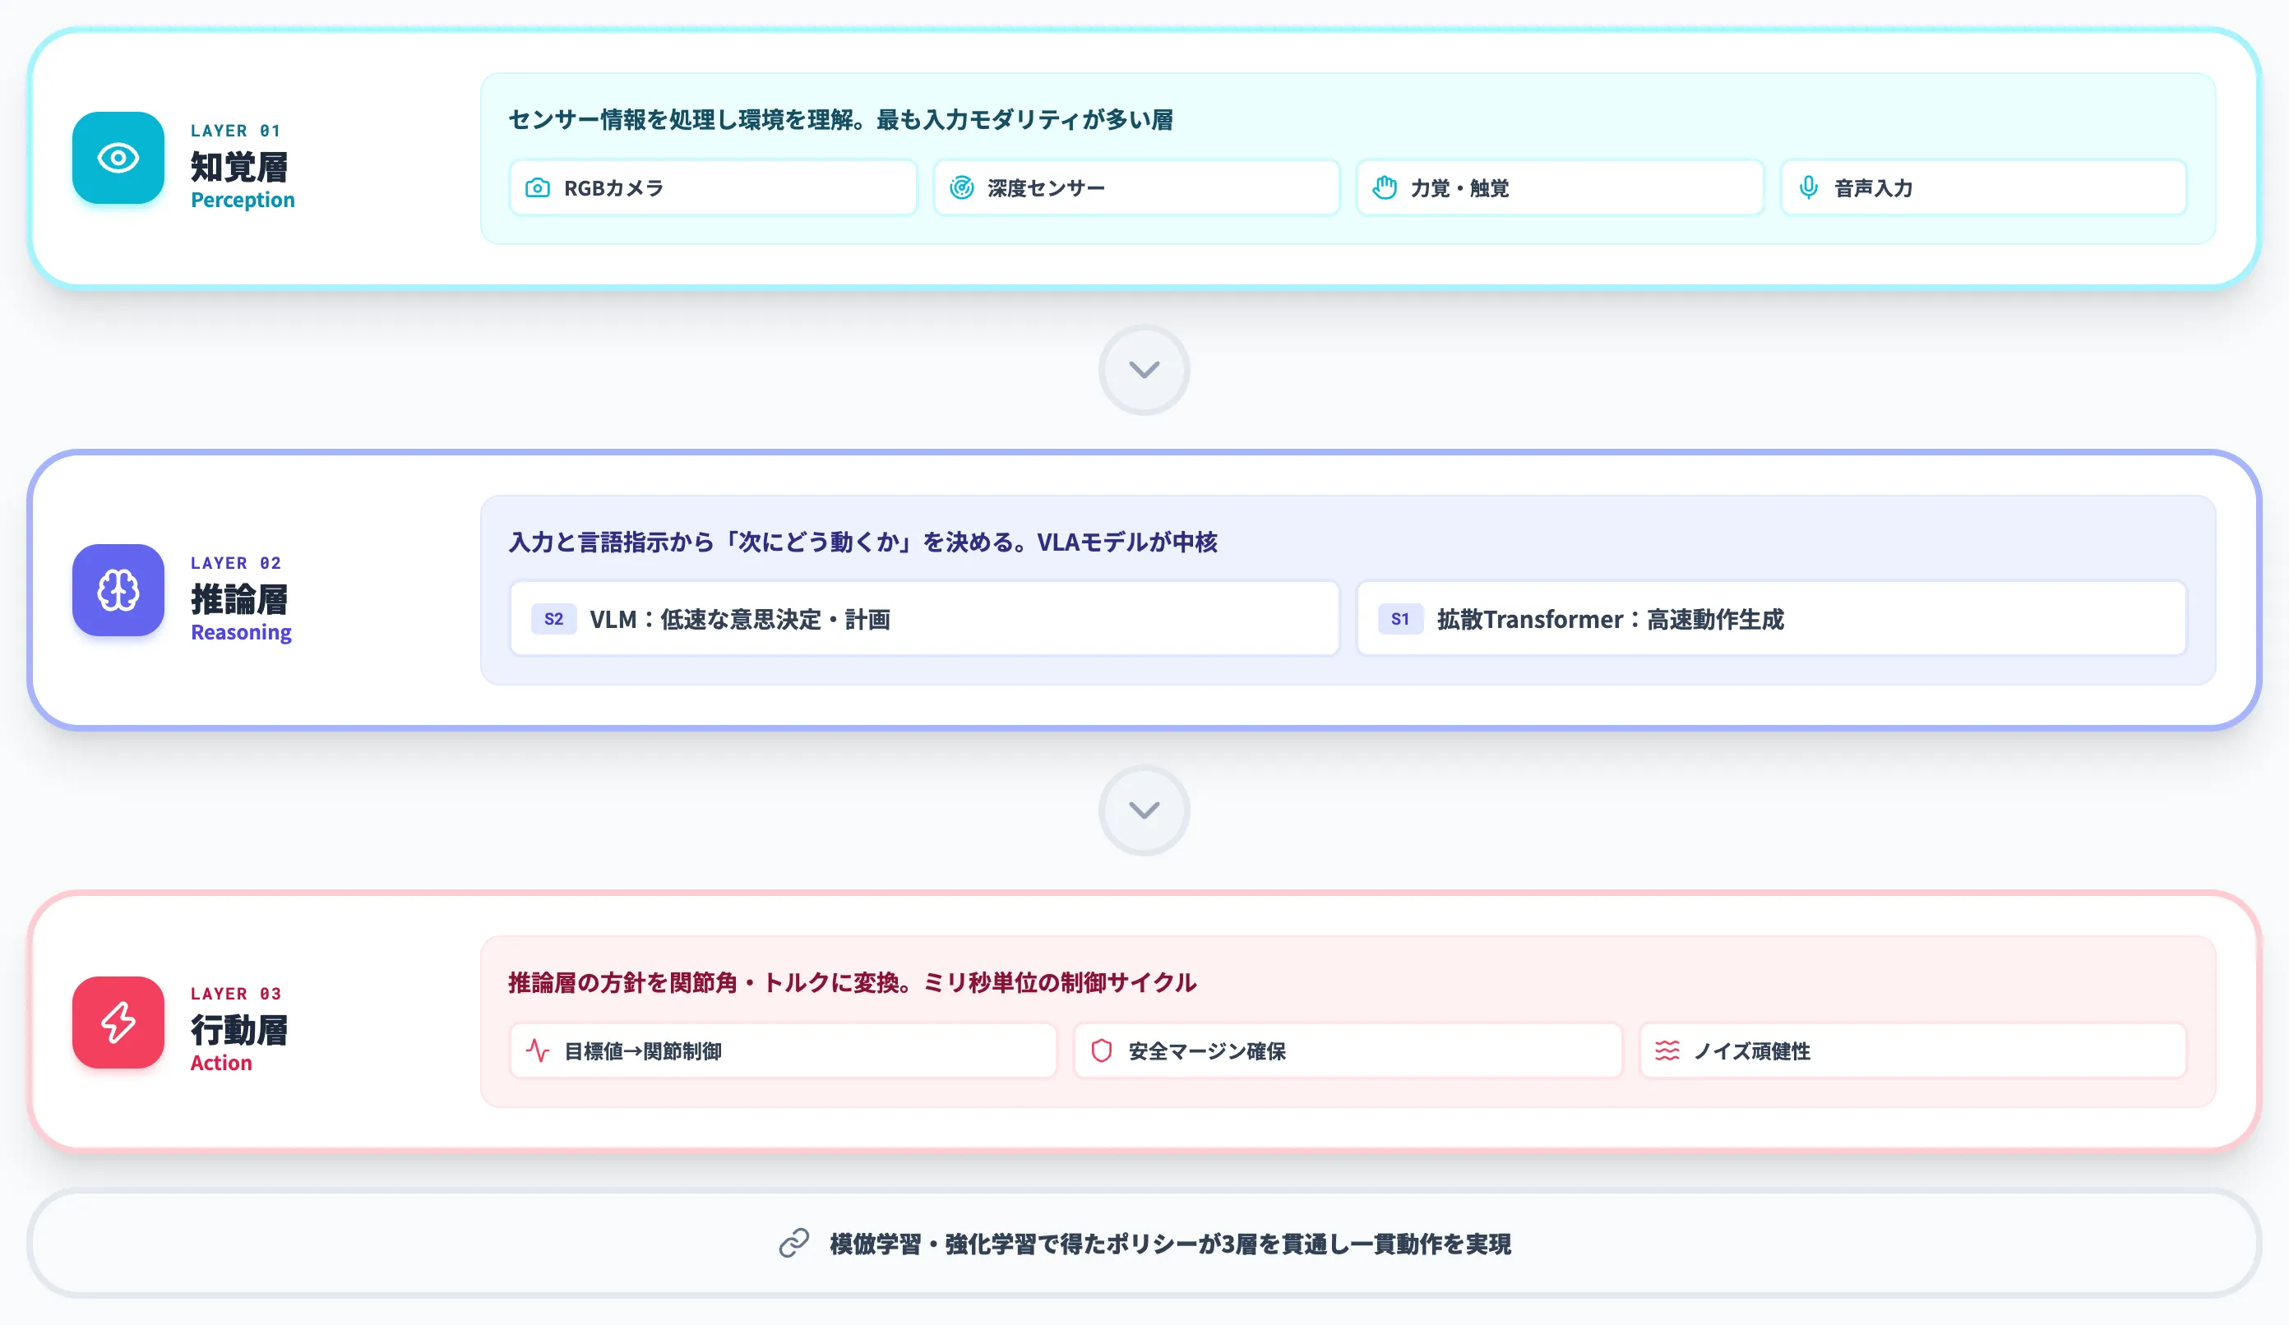Select the ノイズ頑健性 chip
The image size is (2289, 1325).
pyautogui.click(x=1913, y=1050)
